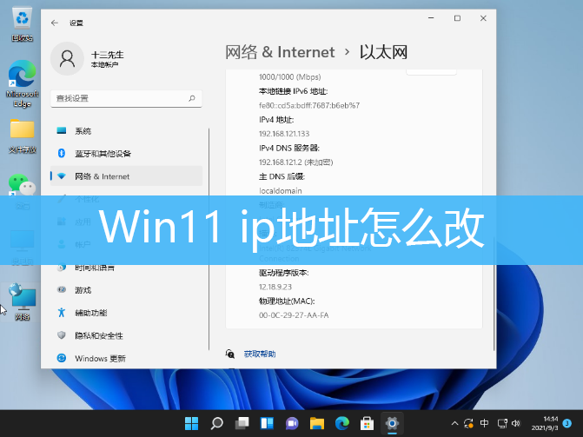Open 辅助功能 accessibility settings
This screenshot has width=583, height=437.
[x=90, y=312]
